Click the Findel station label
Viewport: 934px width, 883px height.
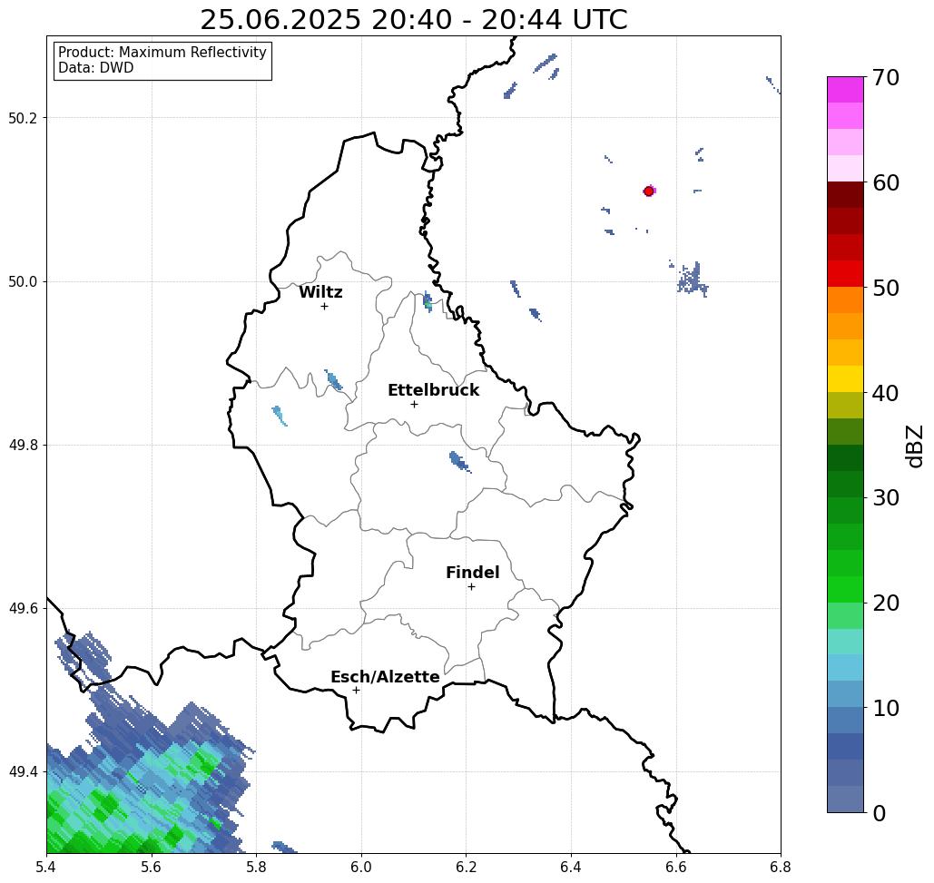tap(472, 573)
